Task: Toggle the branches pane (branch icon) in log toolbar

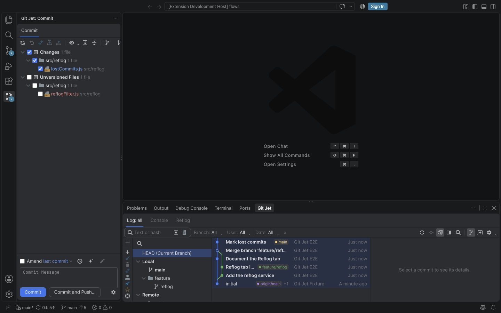Action: point(471,233)
